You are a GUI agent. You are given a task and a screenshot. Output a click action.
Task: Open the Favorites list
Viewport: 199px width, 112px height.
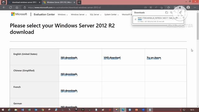pyautogui.click(x=169, y=7)
